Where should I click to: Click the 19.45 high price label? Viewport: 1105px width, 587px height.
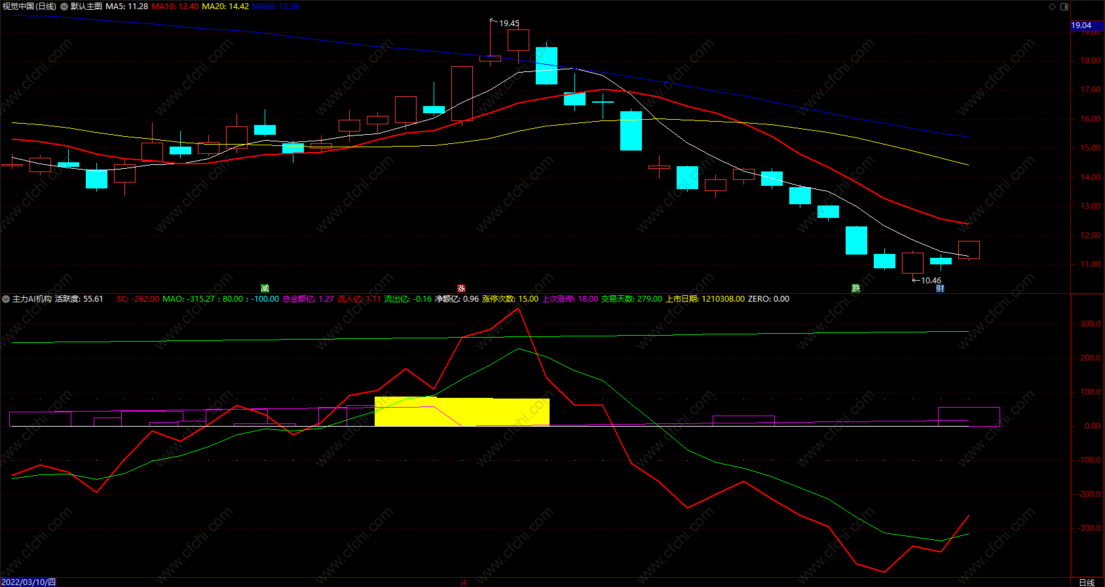click(x=509, y=24)
